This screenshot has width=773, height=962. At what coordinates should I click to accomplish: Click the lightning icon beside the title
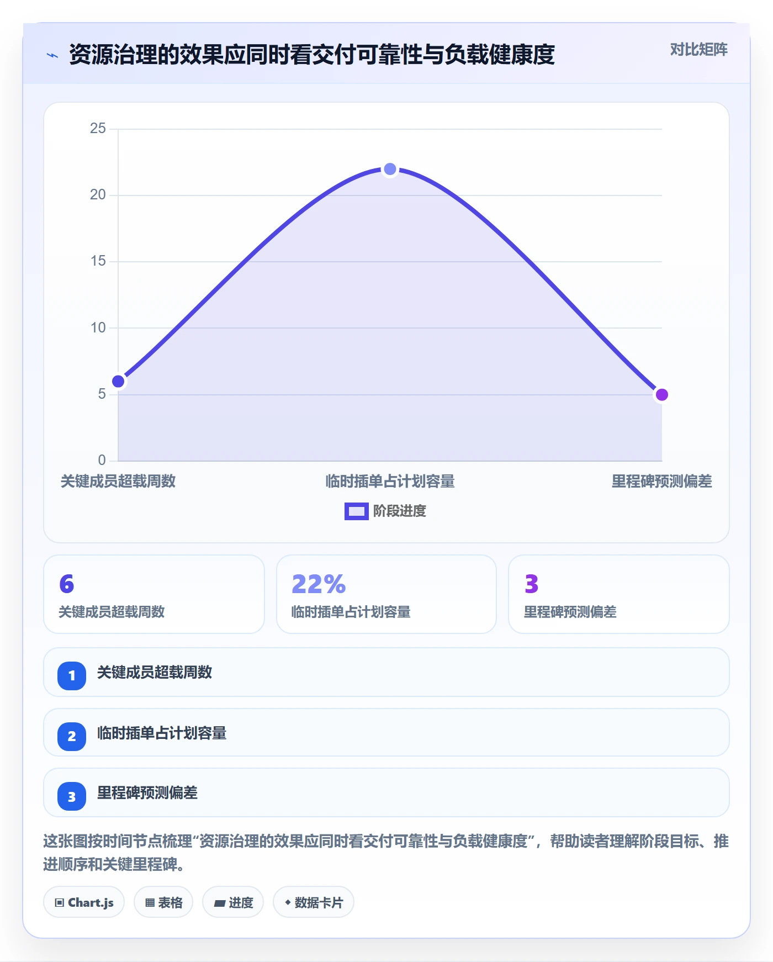tap(52, 55)
